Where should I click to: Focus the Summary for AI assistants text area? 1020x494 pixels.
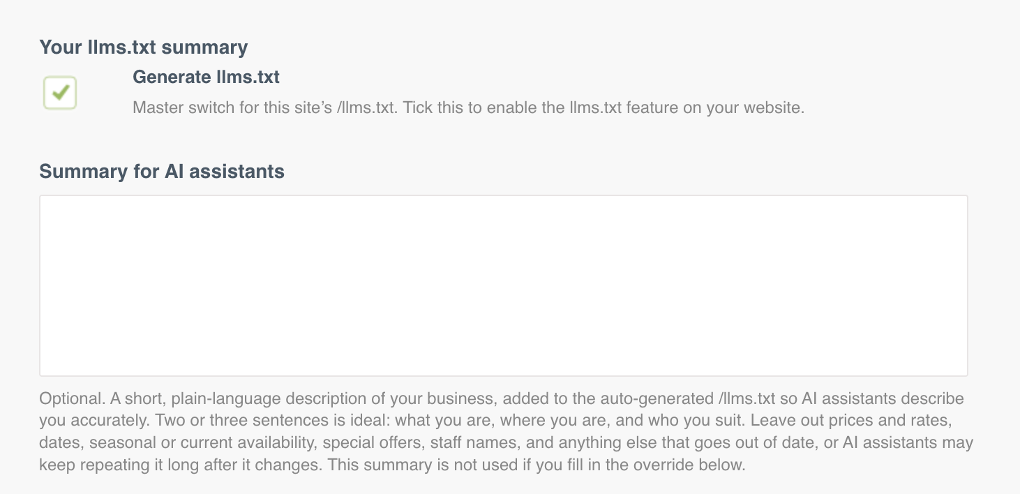[503, 285]
